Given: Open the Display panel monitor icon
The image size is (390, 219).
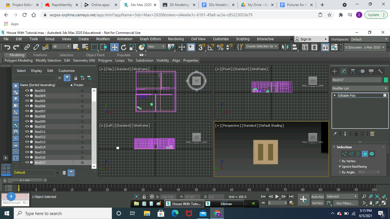Looking at the screenshot, I should [x=371, y=71].
